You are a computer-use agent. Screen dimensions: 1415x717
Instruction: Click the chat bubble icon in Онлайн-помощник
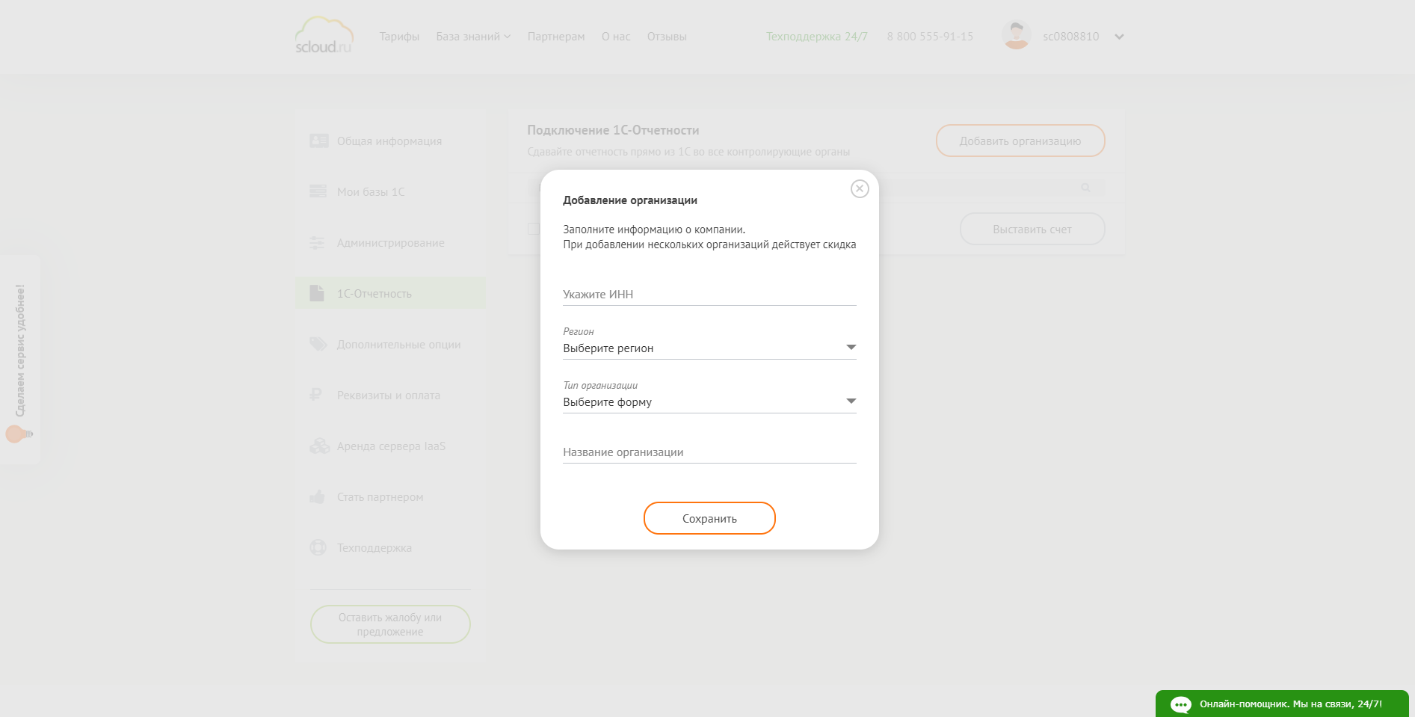pyautogui.click(x=1181, y=704)
